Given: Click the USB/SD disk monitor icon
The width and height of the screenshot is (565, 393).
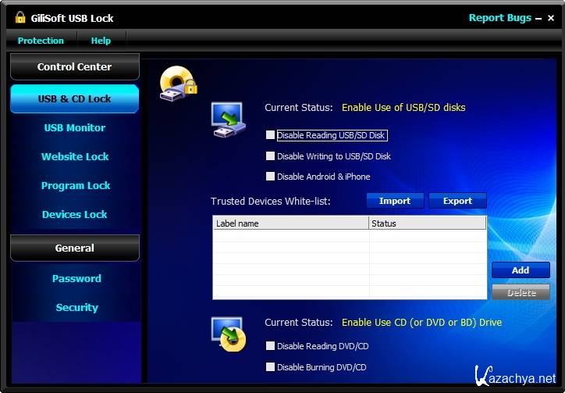Looking at the screenshot, I should pos(228,119).
